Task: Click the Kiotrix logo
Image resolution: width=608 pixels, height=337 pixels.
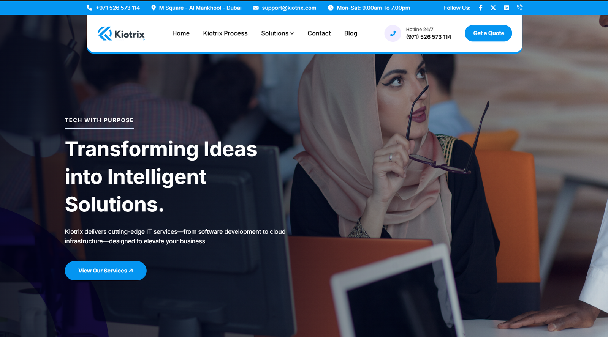Action: pyautogui.click(x=121, y=33)
